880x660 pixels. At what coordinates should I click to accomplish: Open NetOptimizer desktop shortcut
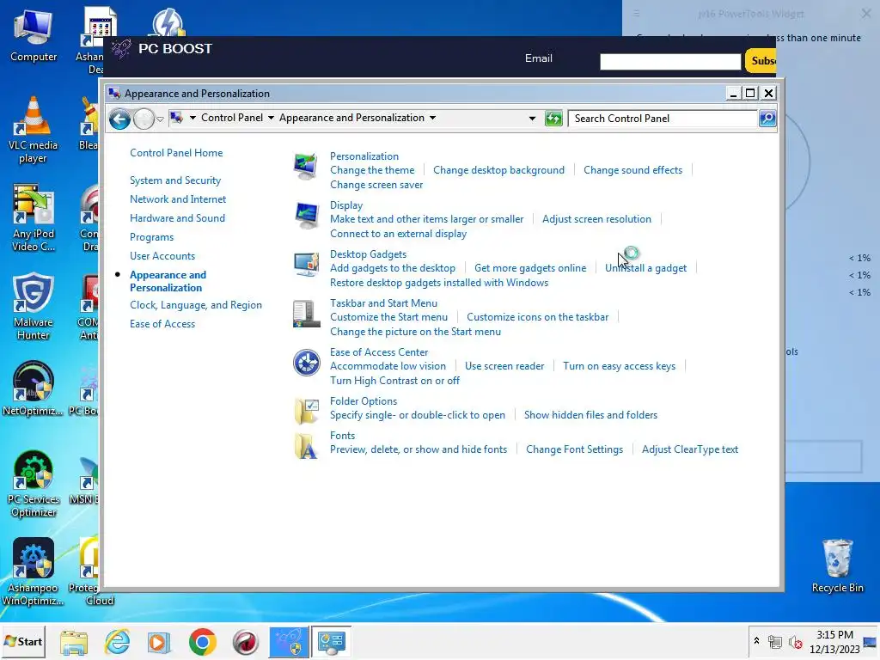pos(34,388)
